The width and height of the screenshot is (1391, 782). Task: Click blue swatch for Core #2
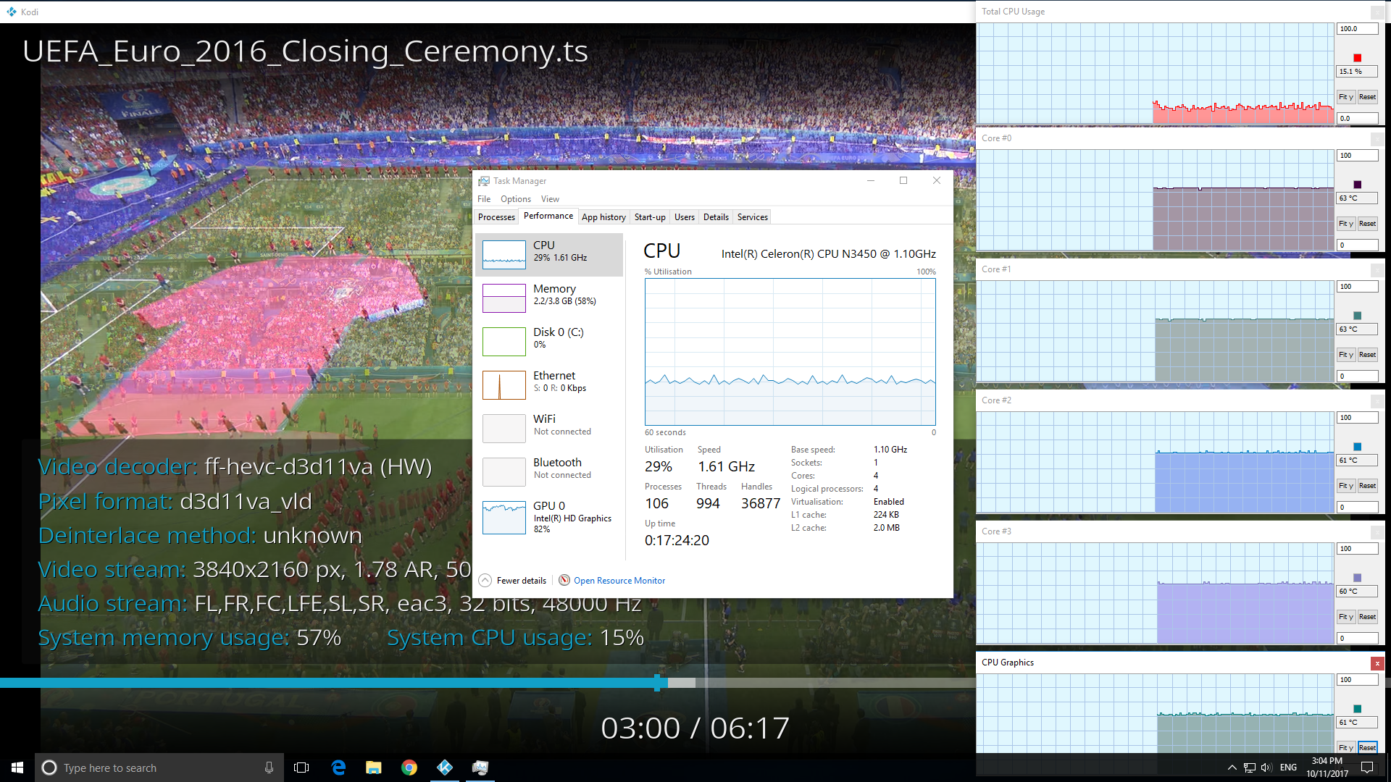1357,447
